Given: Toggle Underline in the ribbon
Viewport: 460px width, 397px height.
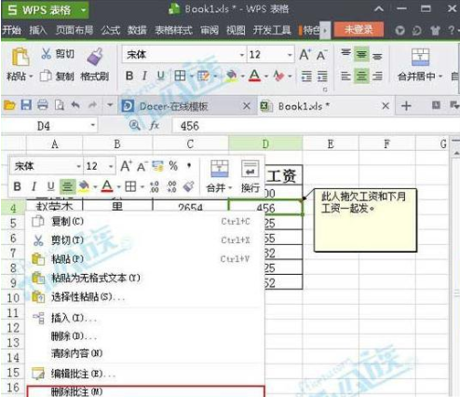Looking at the screenshot, I should (x=160, y=75).
